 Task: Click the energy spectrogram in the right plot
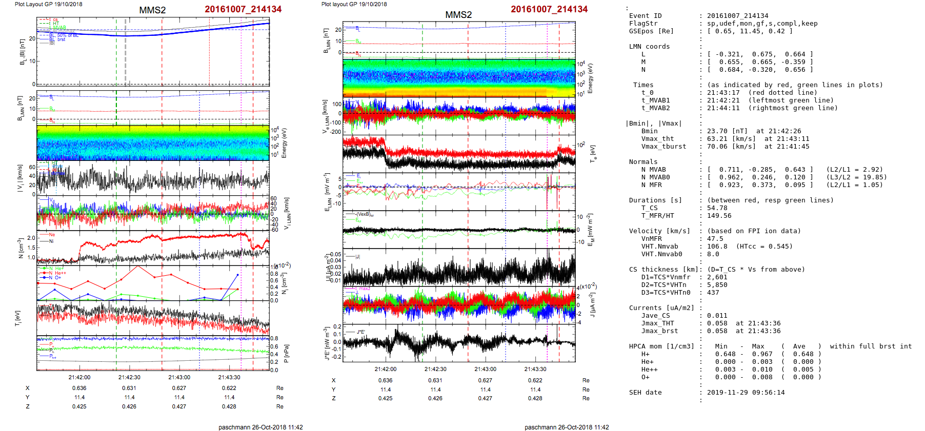(459, 78)
